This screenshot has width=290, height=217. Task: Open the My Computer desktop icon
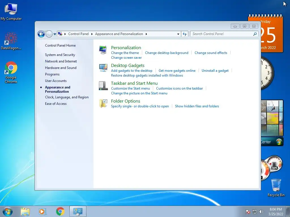[x=11, y=12]
